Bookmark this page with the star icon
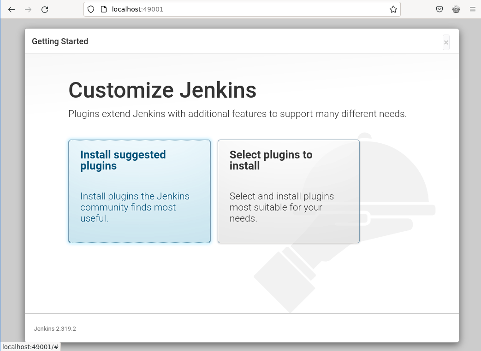Image resolution: width=481 pixels, height=351 pixels. pos(393,9)
